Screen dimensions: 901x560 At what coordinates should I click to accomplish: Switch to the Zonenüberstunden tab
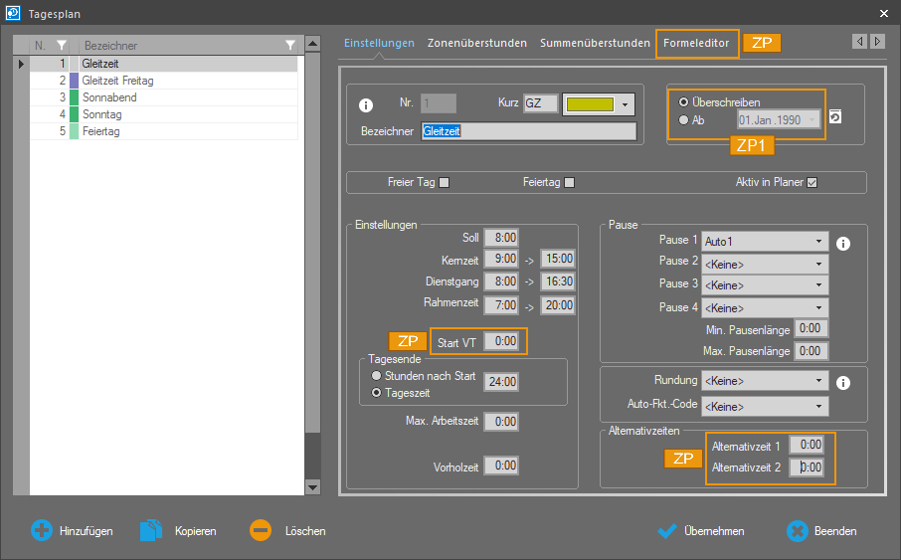tap(477, 44)
